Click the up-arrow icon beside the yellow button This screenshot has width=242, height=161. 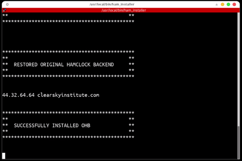216,5
